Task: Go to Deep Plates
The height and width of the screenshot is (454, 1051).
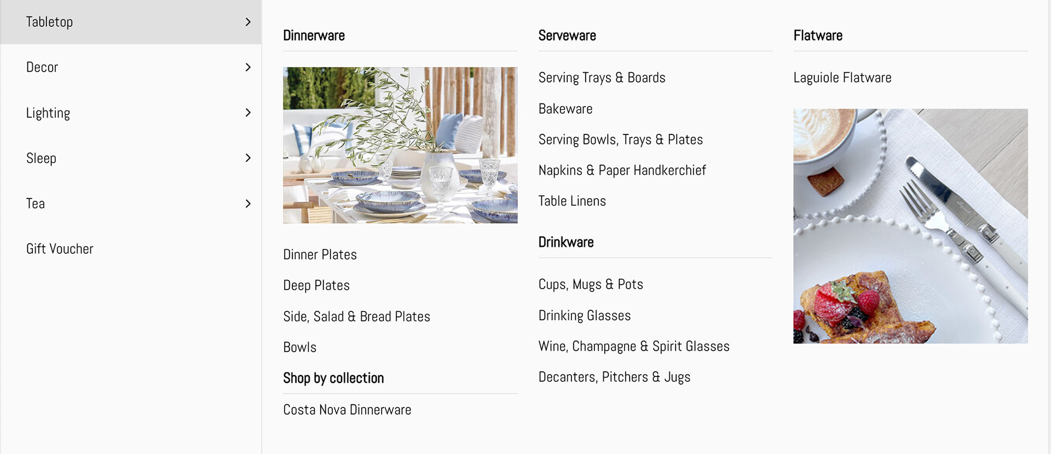Action: click(316, 286)
